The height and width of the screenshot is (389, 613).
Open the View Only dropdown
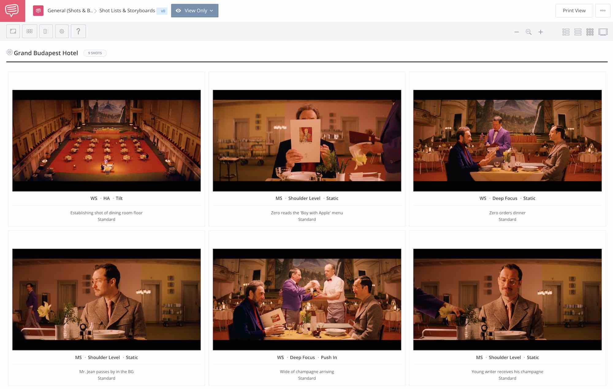195,11
